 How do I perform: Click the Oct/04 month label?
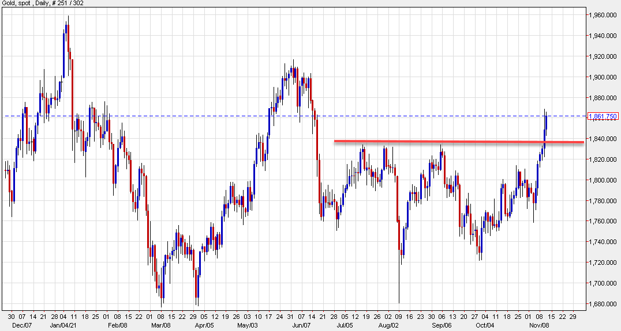coord(485,325)
